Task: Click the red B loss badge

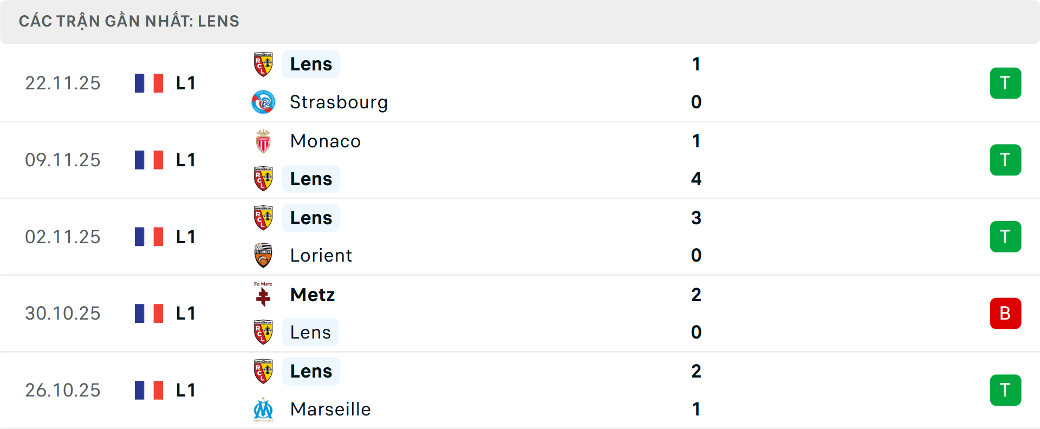Action: click(x=1005, y=313)
